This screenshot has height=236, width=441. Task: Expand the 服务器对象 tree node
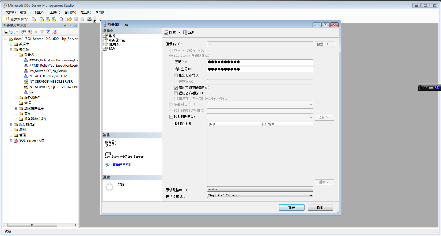(11, 124)
